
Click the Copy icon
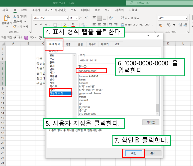(15, 21)
